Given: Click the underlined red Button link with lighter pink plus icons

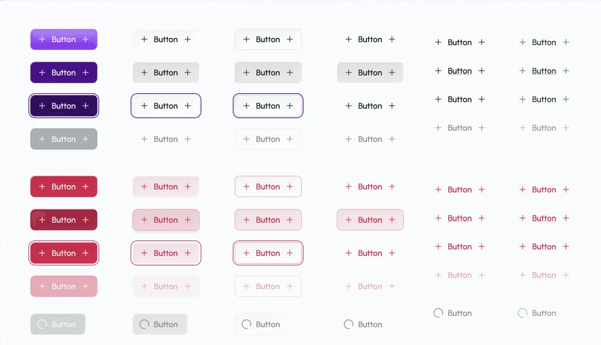Looking at the screenshot, I should (544, 218).
